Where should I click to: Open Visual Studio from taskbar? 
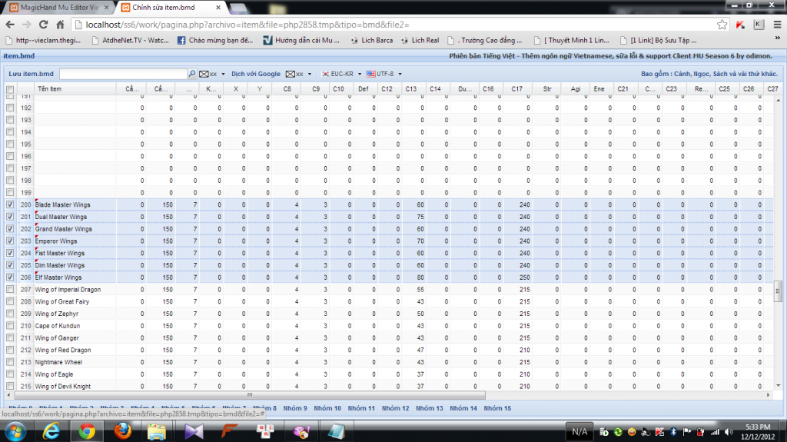(191, 431)
